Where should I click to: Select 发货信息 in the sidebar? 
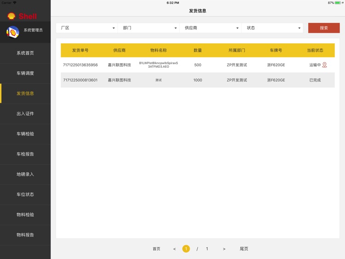point(25,94)
